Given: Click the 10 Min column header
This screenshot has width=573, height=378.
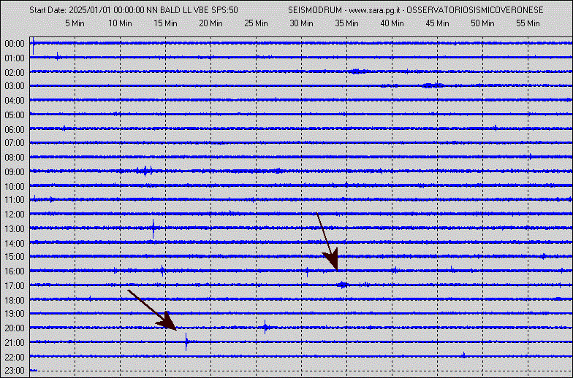Looking at the screenshot, I should pos(120,23).
